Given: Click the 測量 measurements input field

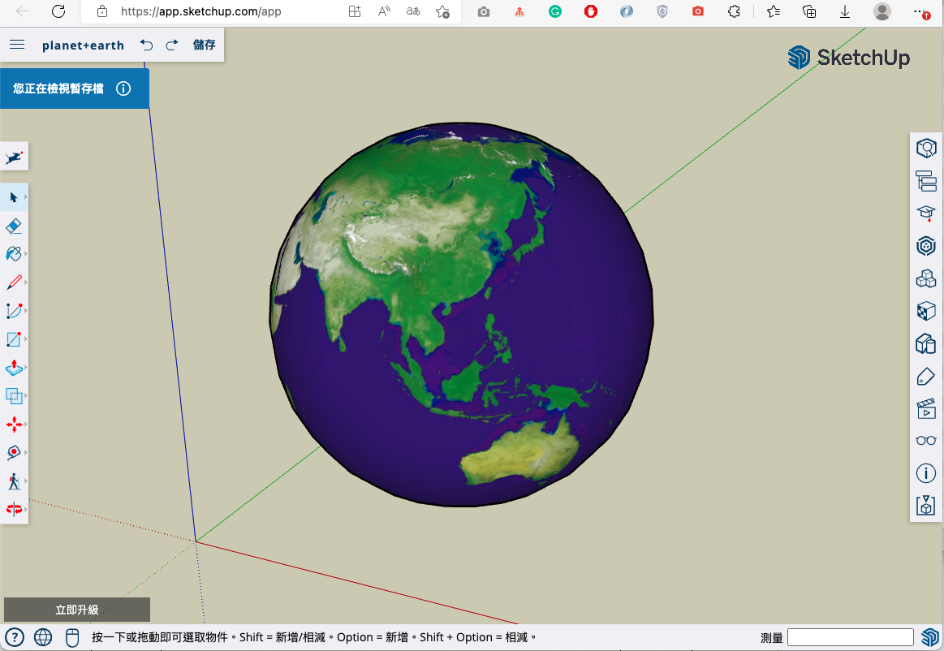Looking at the screenshot, I should point(850,637).
